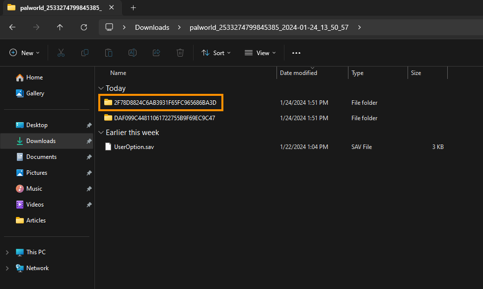Screen dimensions: 483x289
Task: Click the Today group header label
Action: [x=116, y=88]
